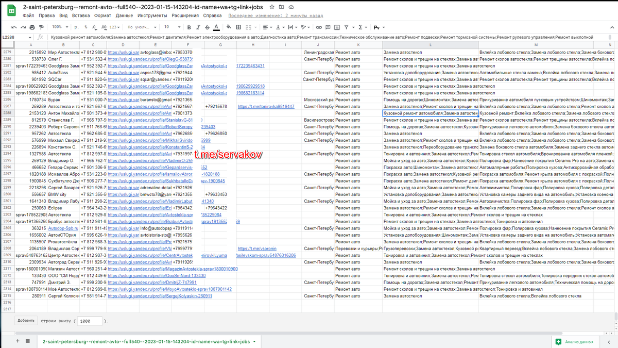618x348 pixels.
Task: Toggle bold formatting
Action: tap(189, 27)
